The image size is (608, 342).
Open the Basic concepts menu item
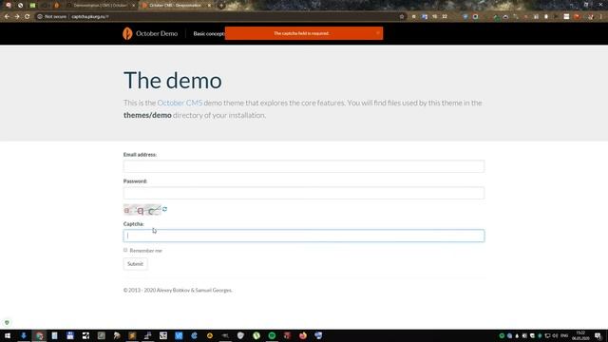(x=209, y=34)
